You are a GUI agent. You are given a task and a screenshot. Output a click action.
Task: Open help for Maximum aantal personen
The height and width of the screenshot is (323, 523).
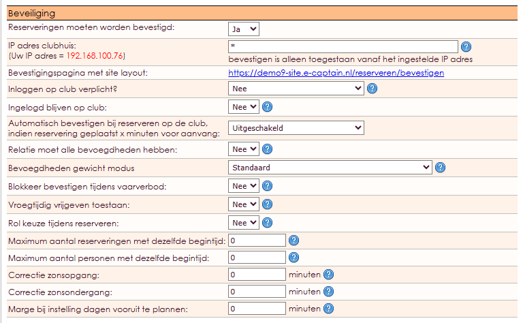[x=294, y=258]
